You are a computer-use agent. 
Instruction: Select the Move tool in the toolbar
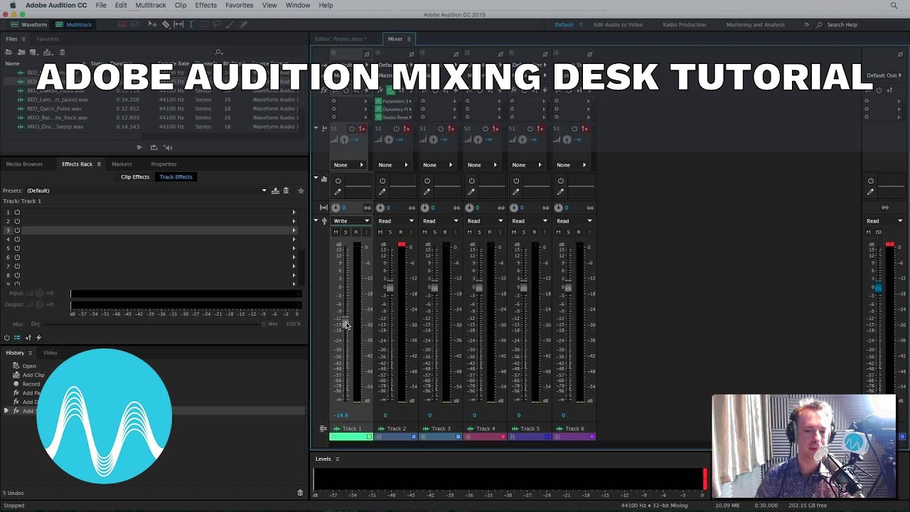click(x=153, y=24)
